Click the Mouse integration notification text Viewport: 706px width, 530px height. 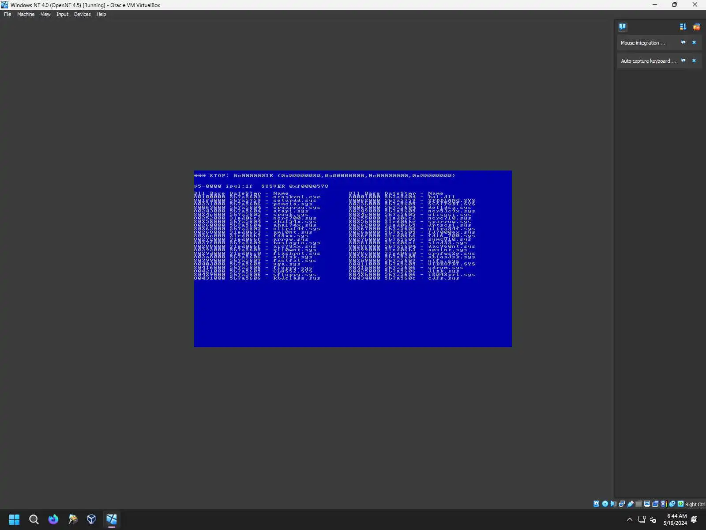pyautogui.click(x=643, y=43)
